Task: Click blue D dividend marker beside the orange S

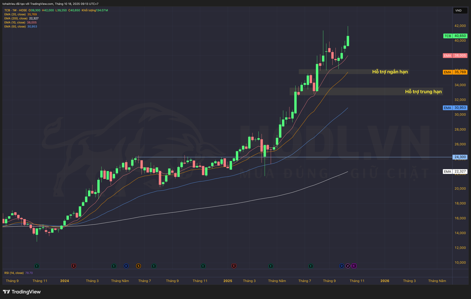Action: (126, 266)
